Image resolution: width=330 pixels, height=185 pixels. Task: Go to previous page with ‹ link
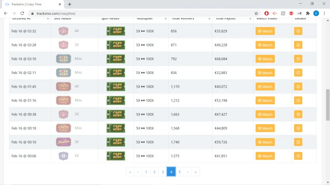coord(138,172)
